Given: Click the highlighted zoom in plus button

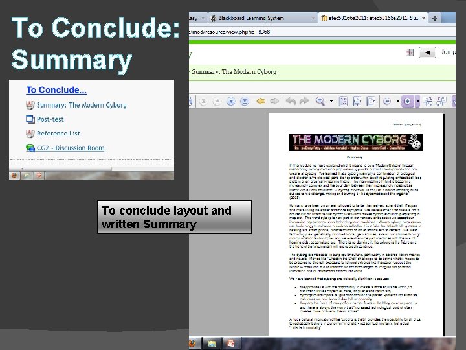Looking at the screenshot, I should click(x=408, y=101).
